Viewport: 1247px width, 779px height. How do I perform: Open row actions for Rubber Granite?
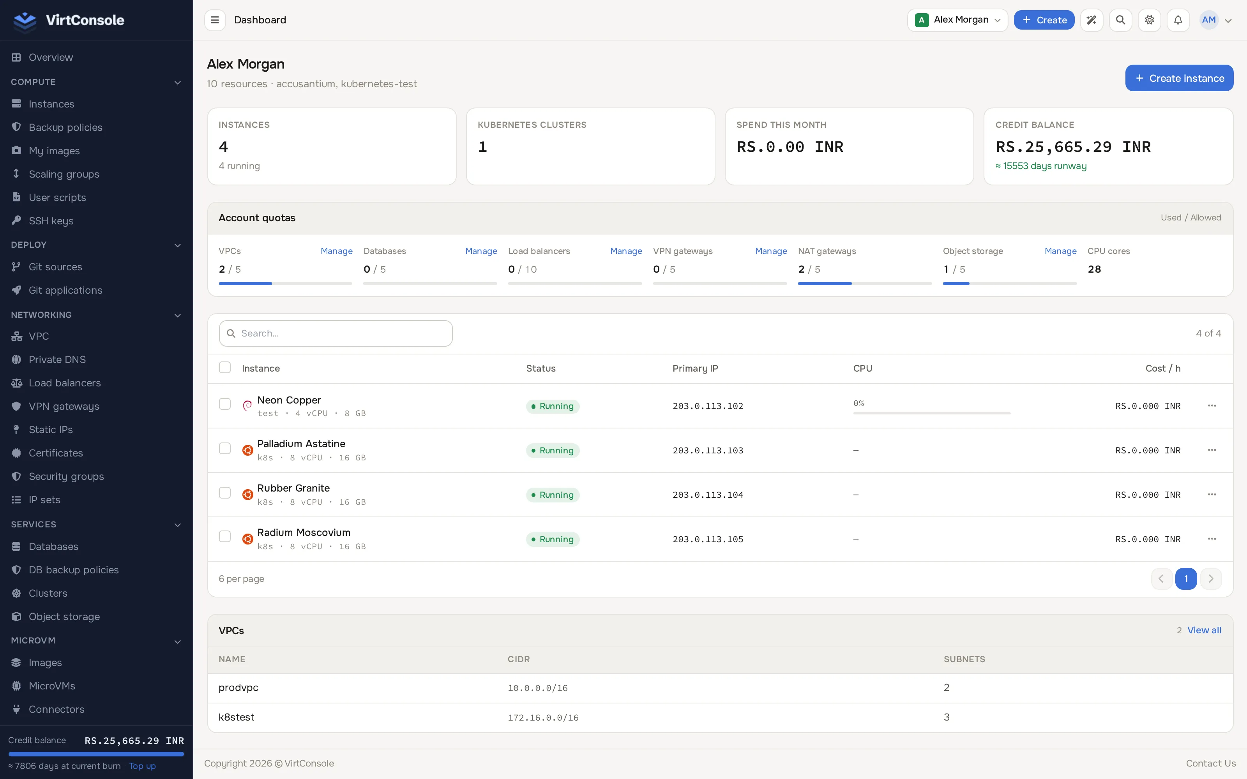[x=1212, y=494]
